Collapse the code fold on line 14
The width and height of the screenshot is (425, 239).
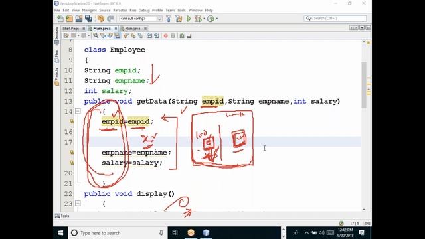[x=78, y=111]
